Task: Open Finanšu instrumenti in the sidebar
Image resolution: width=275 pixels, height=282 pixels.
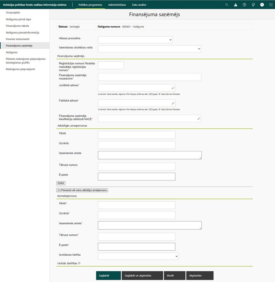Action: [x=18, y=39]
